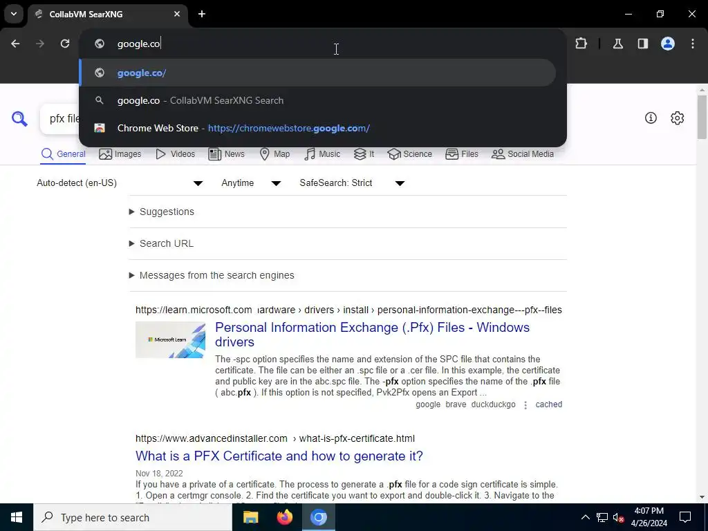
Task: Expand the Suggestions section
Action: (162, 212)
